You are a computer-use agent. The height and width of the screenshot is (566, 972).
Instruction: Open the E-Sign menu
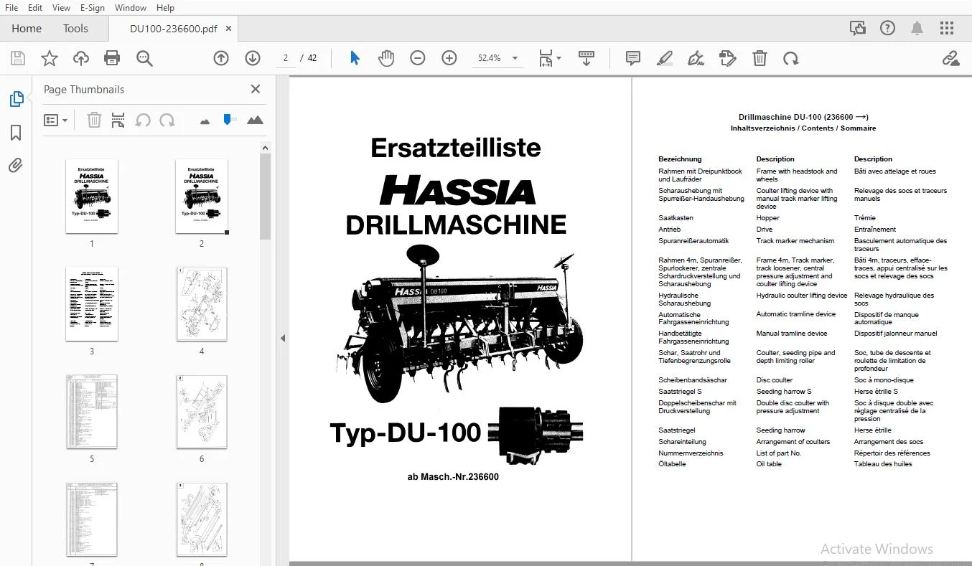tap(93, 7)
